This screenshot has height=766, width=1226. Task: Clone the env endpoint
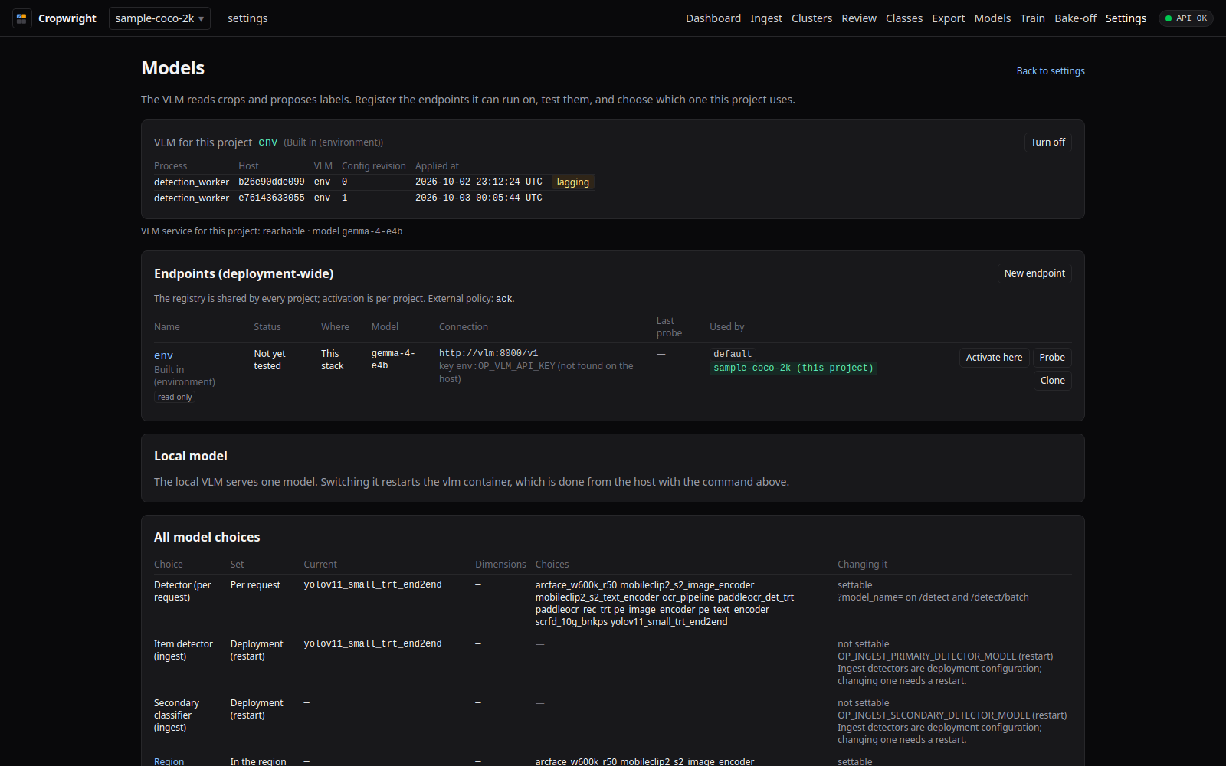[x=1052, y=381]
